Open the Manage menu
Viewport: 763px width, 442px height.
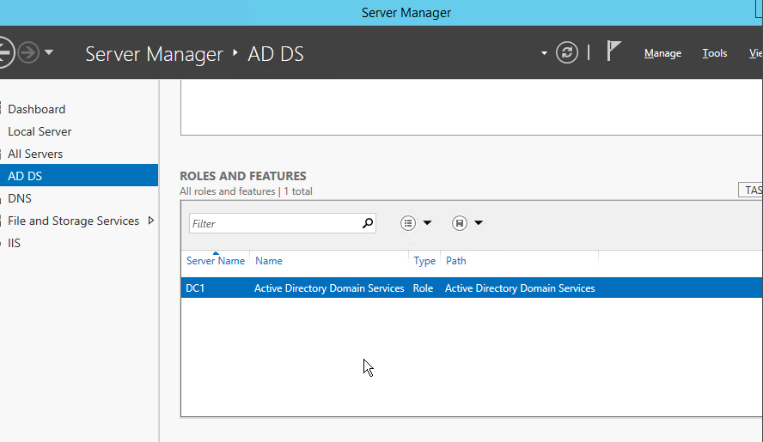(x=662, y=53)
